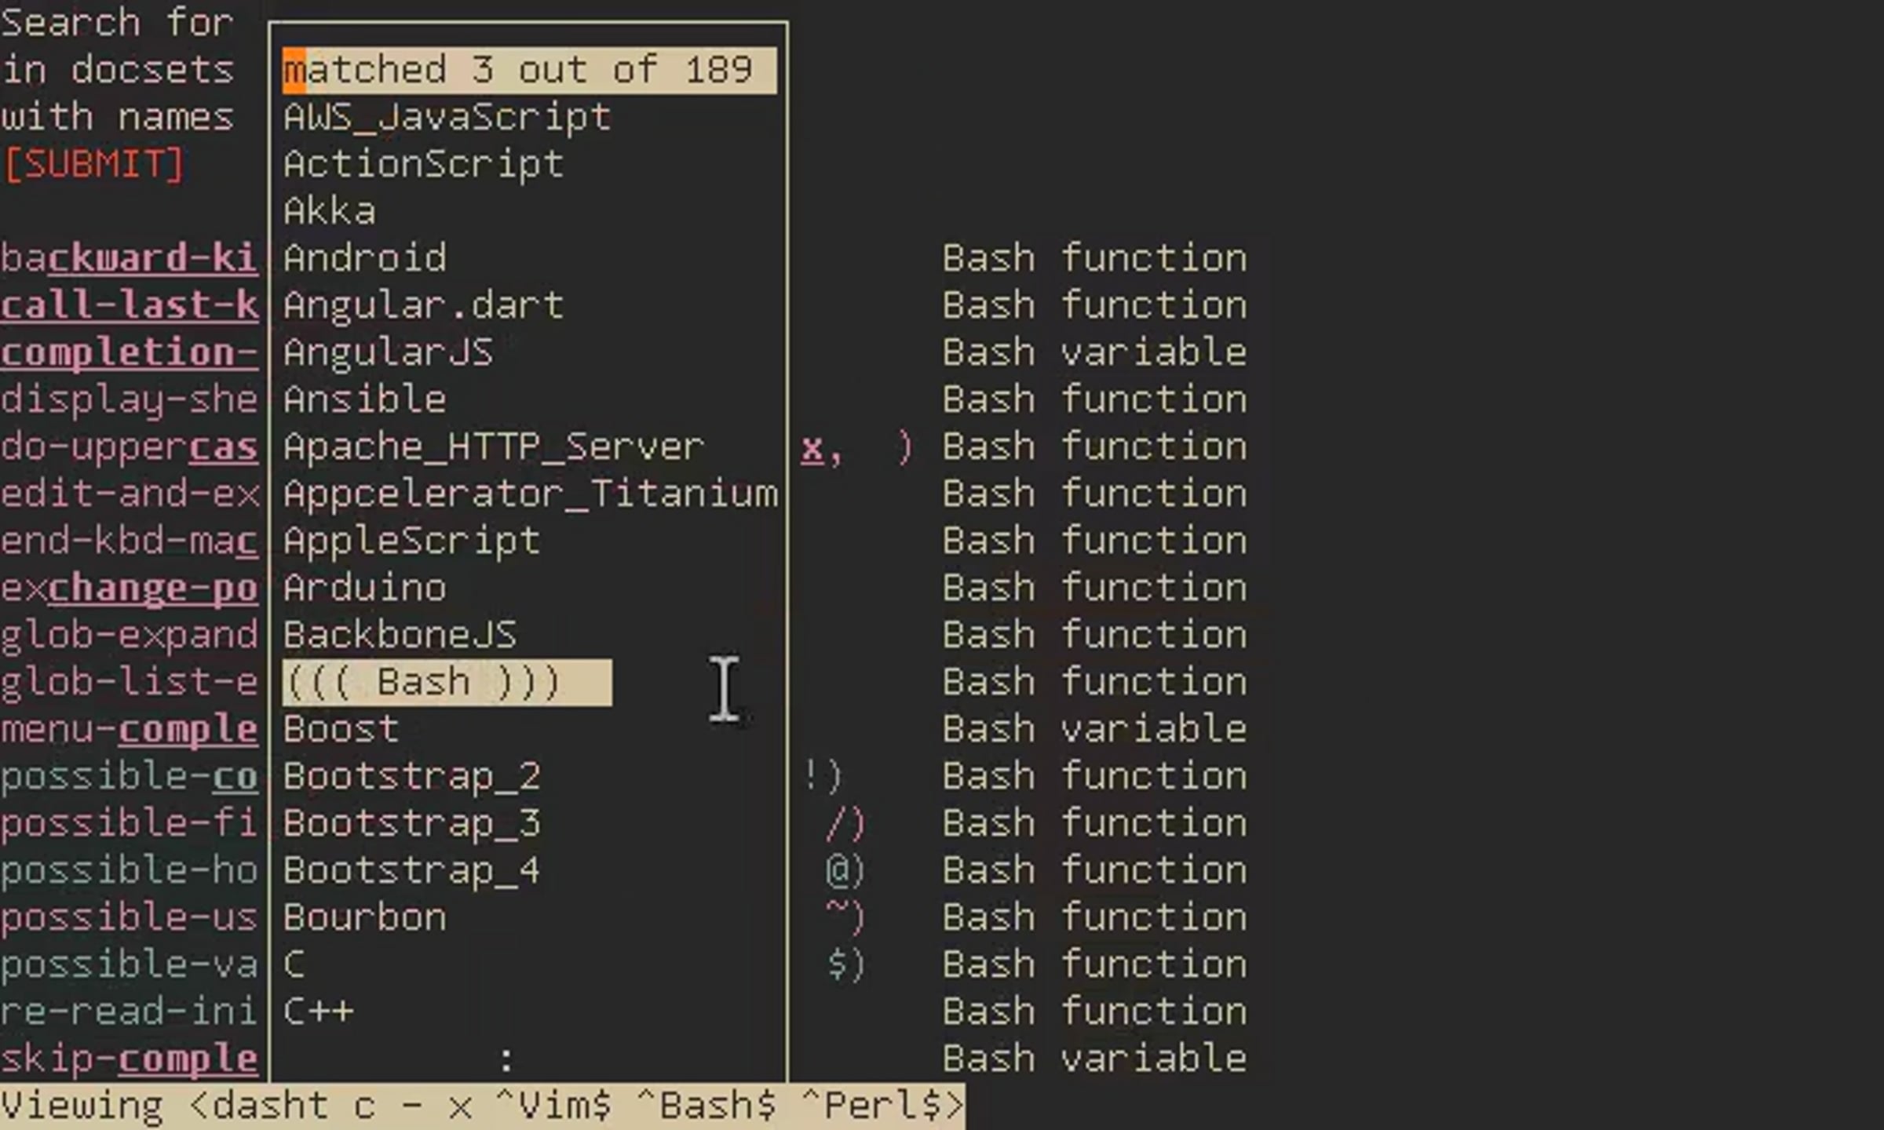Image resolution: width=1884 pixels, height=1130 pixels.
Task: Open the 'exchange-po' result link
Action: (130, 589)
